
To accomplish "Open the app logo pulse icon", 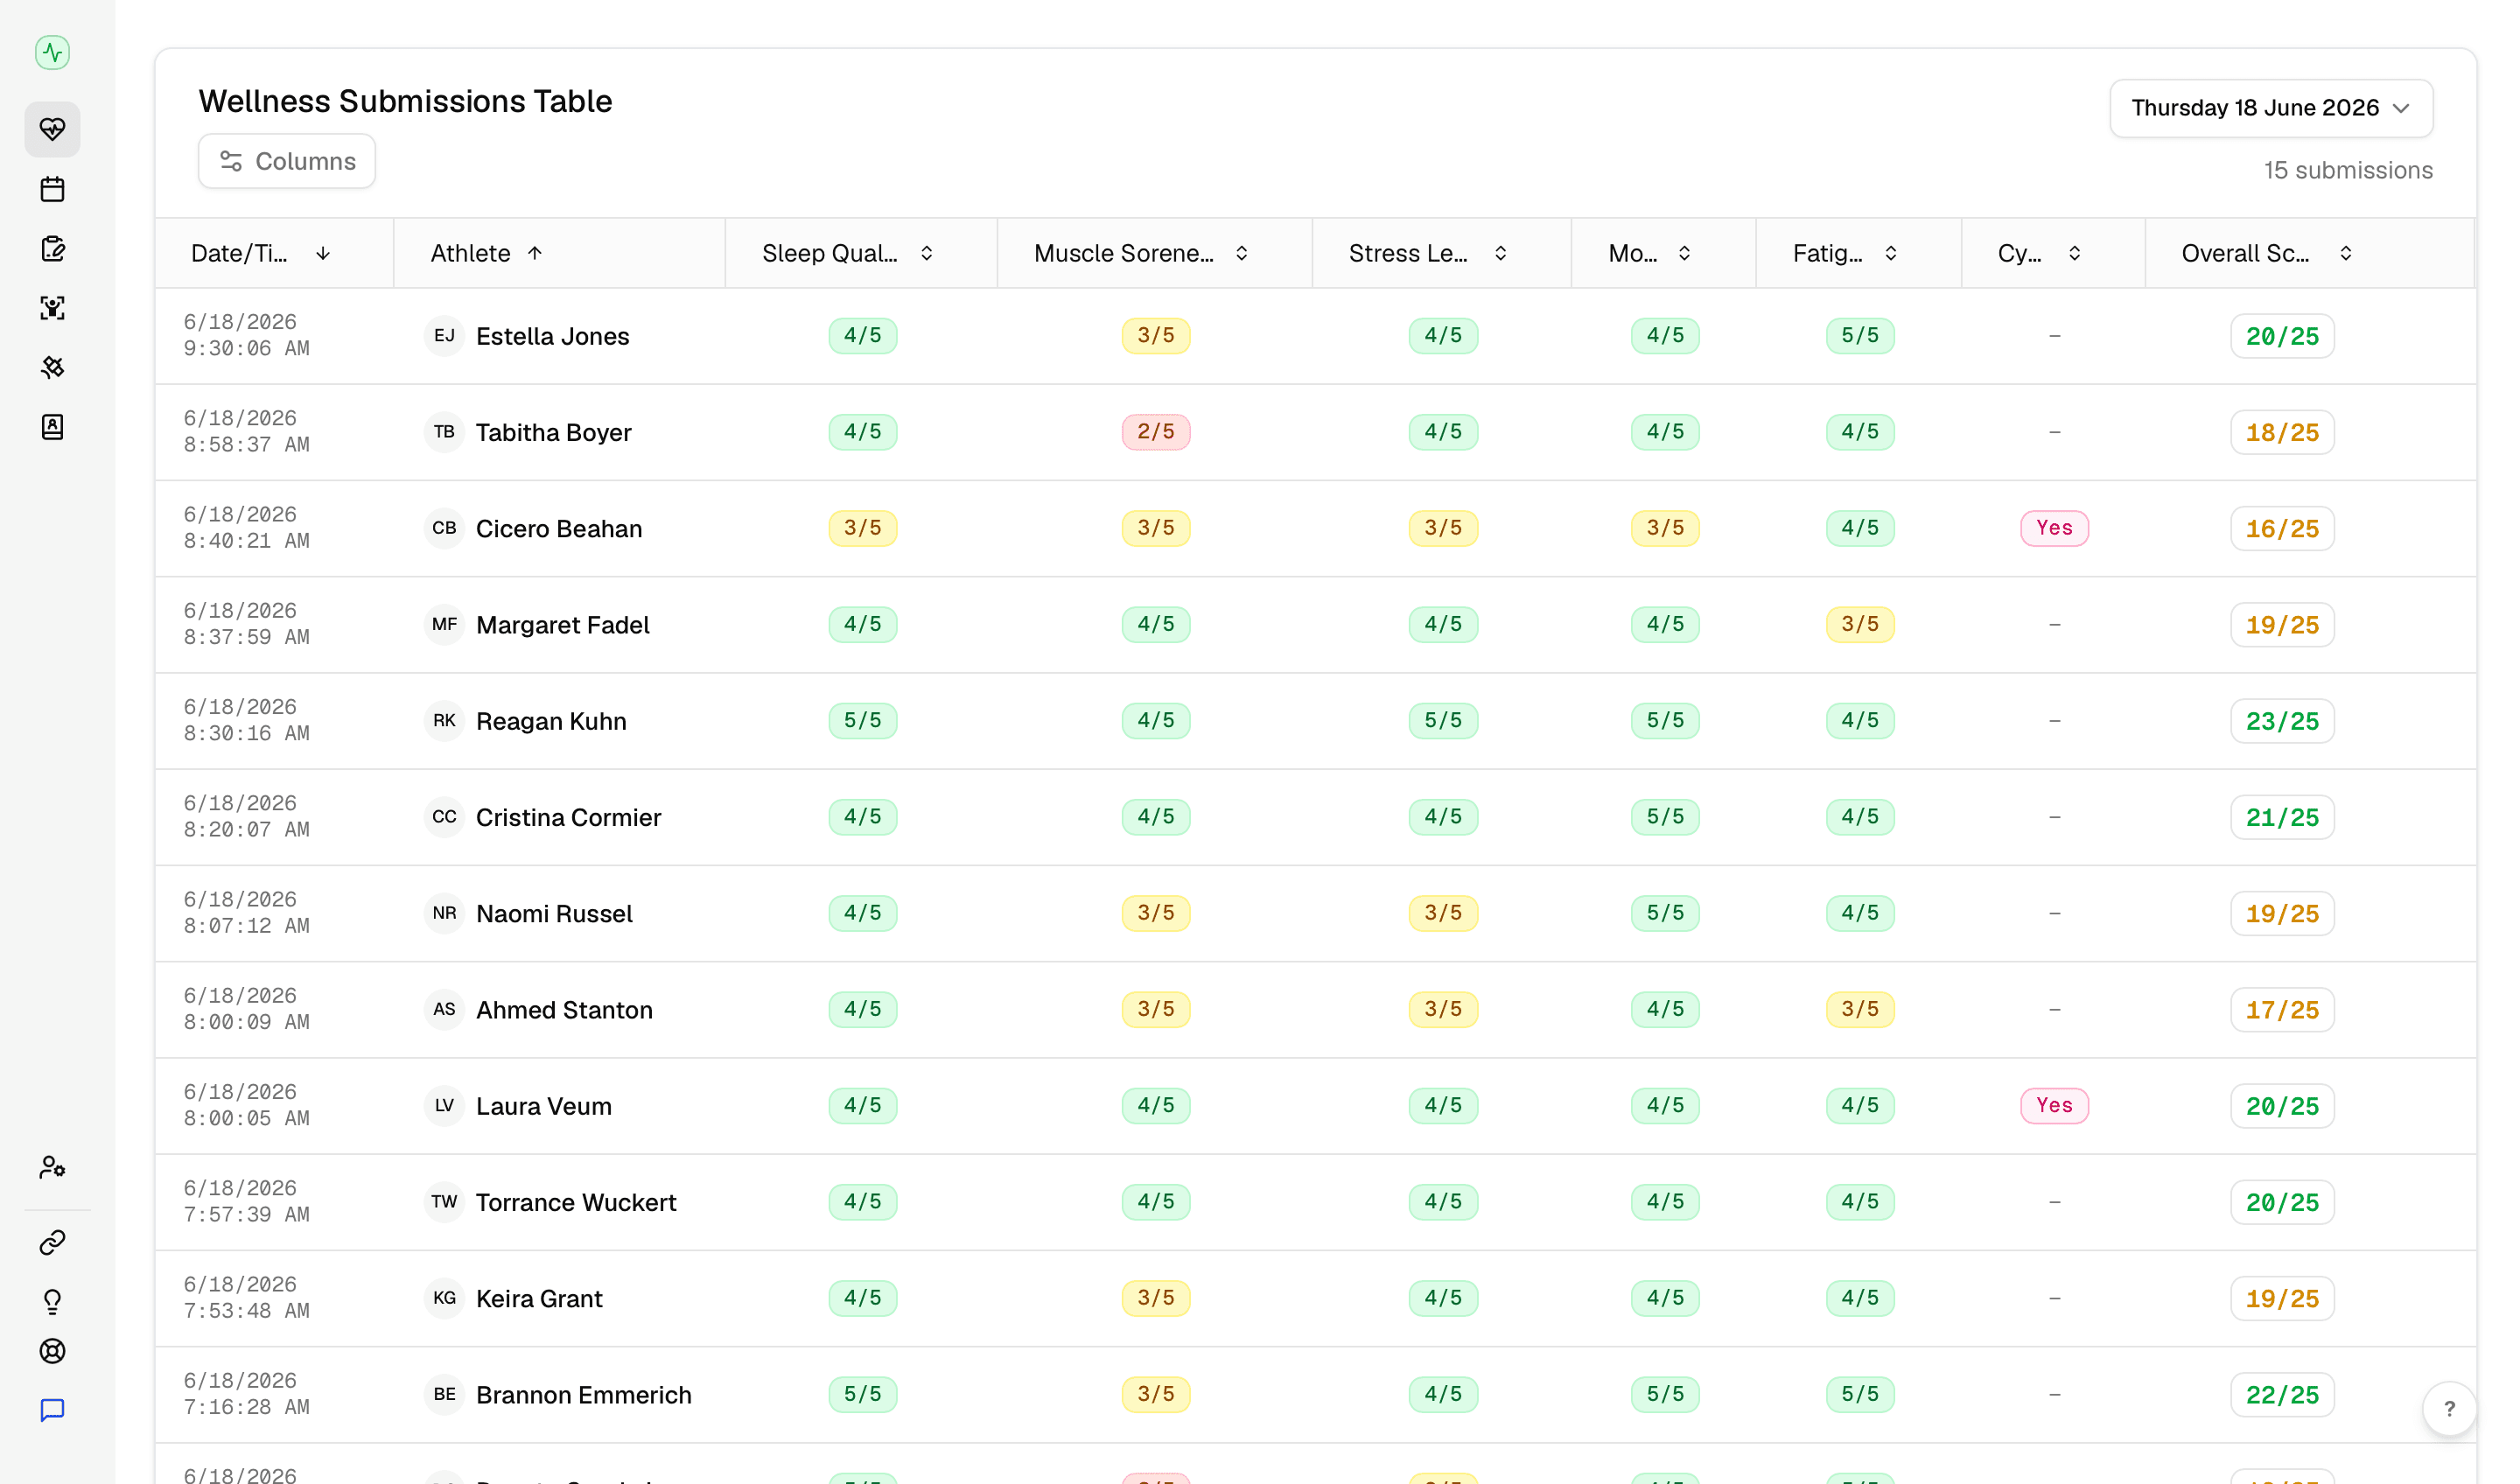I will coord(52,52).
